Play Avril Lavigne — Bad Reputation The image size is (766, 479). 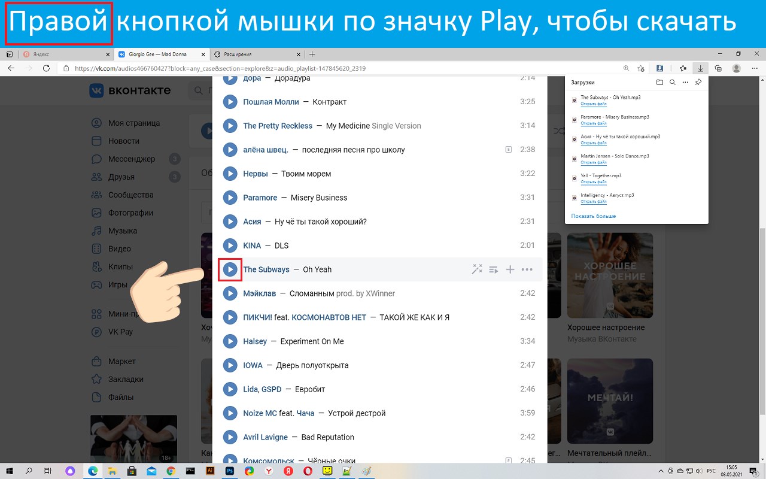pyautogui.click(x=230, y=437)
